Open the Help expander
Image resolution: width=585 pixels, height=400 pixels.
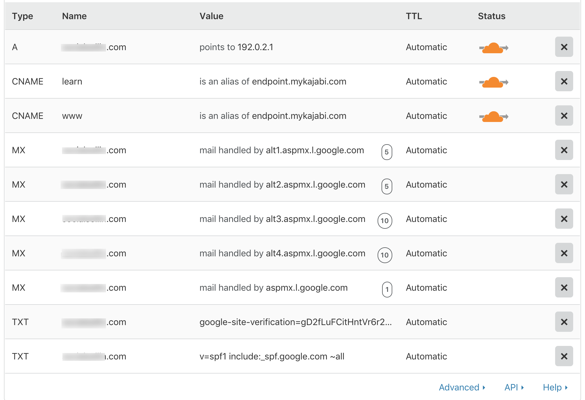555,387
